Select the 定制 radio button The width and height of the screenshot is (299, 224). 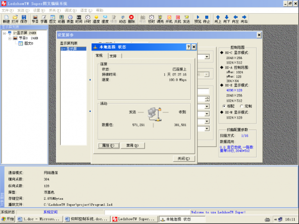pos(242,106)
